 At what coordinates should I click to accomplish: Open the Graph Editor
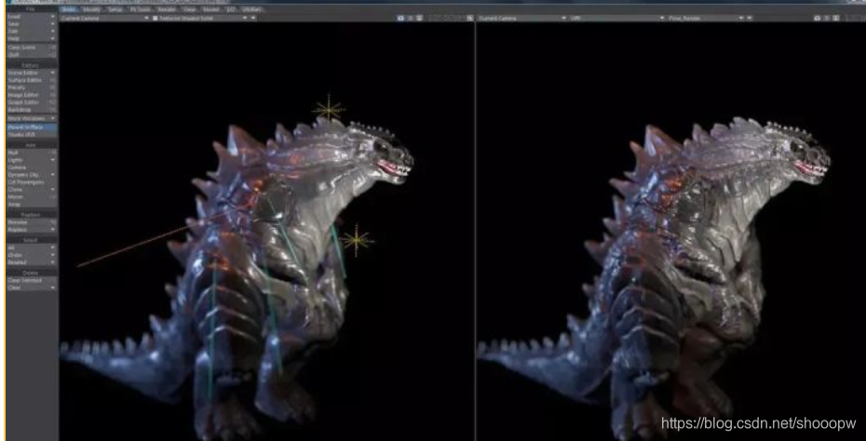coord(32,102)
